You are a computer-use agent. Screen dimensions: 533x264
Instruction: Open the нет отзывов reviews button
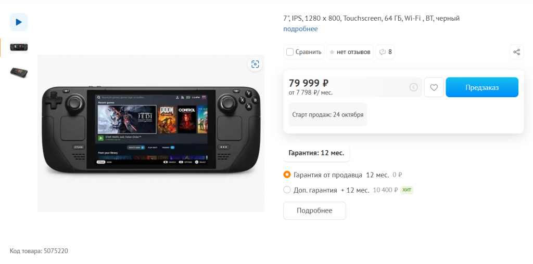[350, 52]
